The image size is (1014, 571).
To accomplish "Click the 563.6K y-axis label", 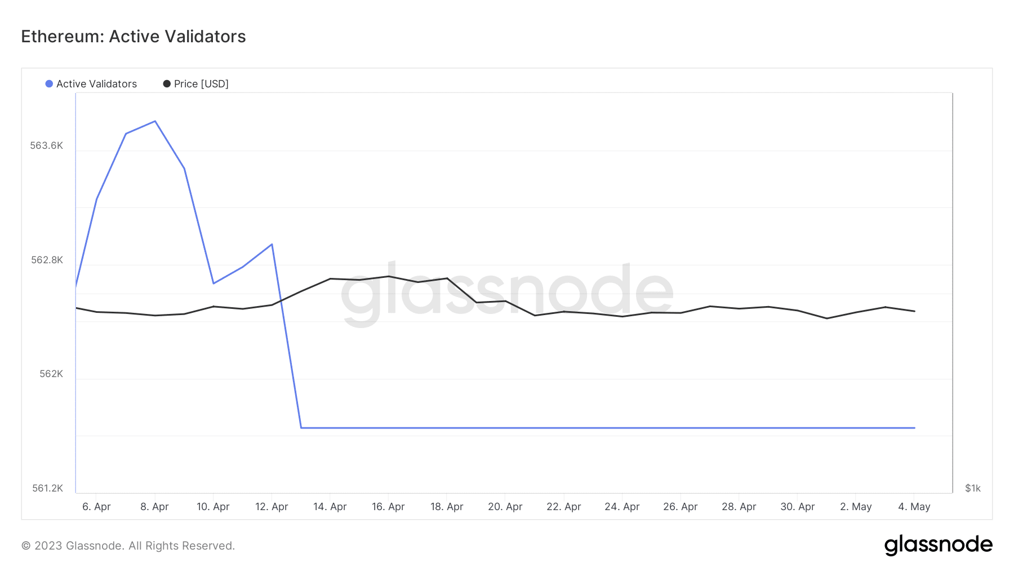I will pyautogui.click(x=47, y=146).
